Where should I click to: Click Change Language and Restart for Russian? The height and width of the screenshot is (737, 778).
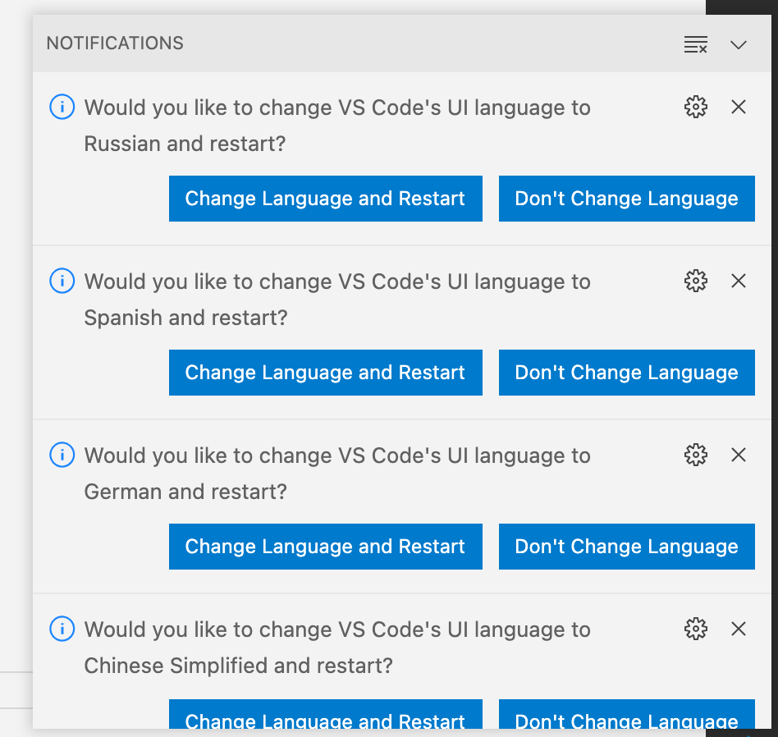(326, 199)
